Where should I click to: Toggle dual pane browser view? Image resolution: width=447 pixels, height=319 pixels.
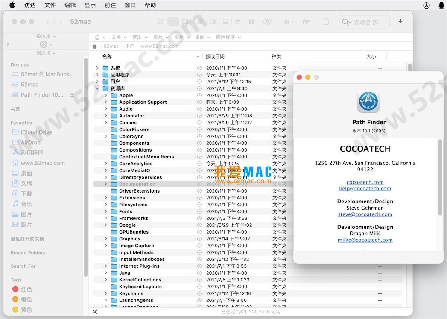tap(251, 22)
